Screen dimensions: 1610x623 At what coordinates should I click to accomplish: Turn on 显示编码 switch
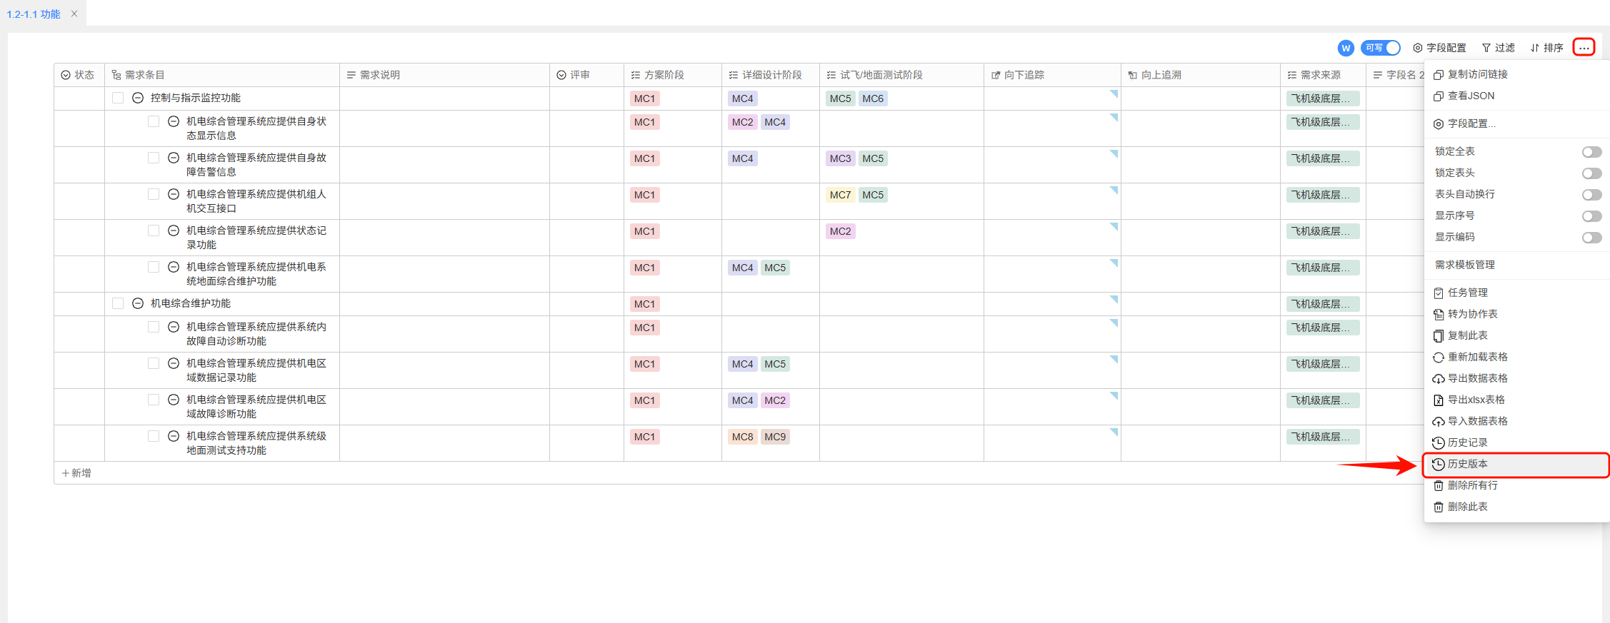pyautogui.click(x=1591, y=237)
